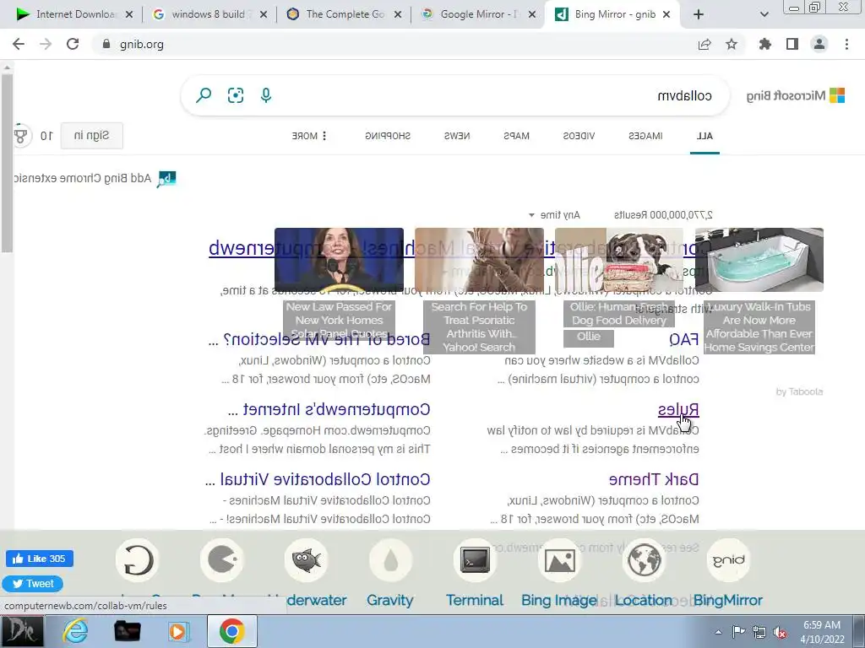Launch the Gravity droplet icon
Image resolution: width=865 pixels, height=648 pixels.
390,560
